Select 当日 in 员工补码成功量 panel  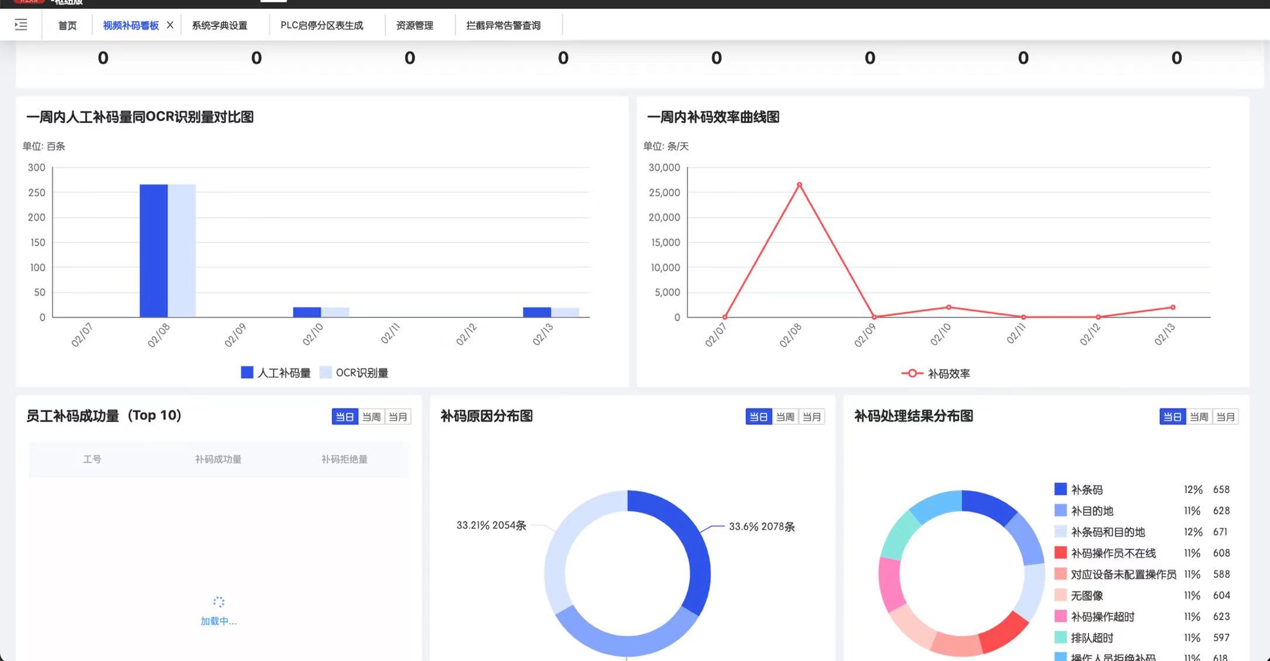pos(345,417)
